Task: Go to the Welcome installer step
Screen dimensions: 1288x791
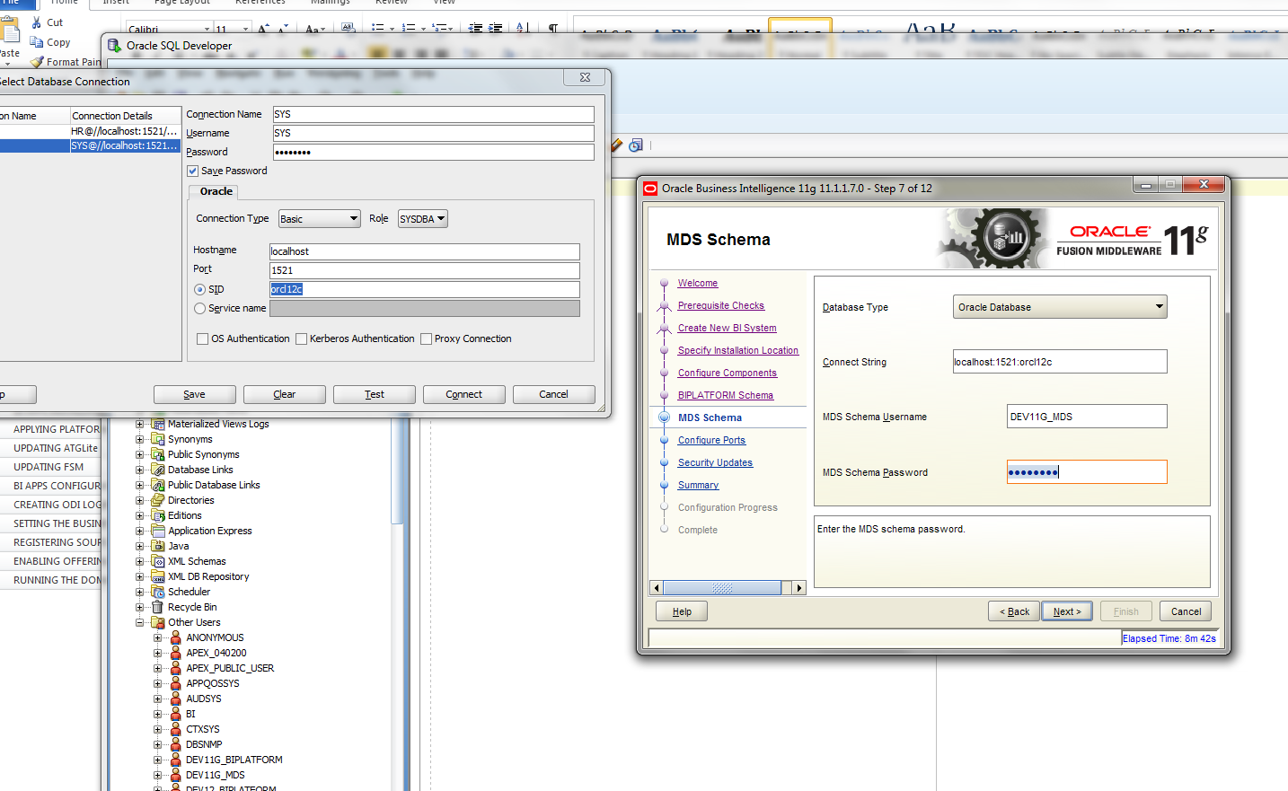Action: [x=697, y=283]
